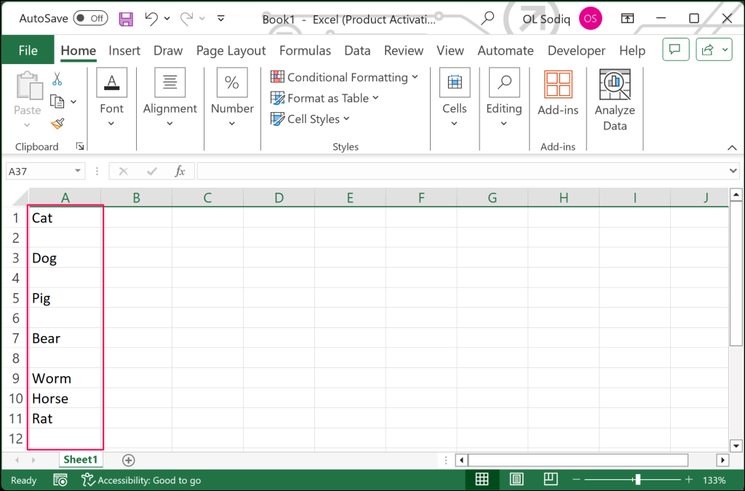Insert function using the fx icon
This screenshot has height=491, width=745.
[x=180, y=171]
